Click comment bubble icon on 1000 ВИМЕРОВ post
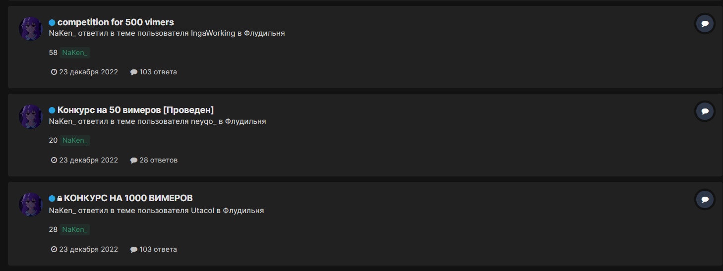Screen dimensions: 723x271 click(705, 200)
